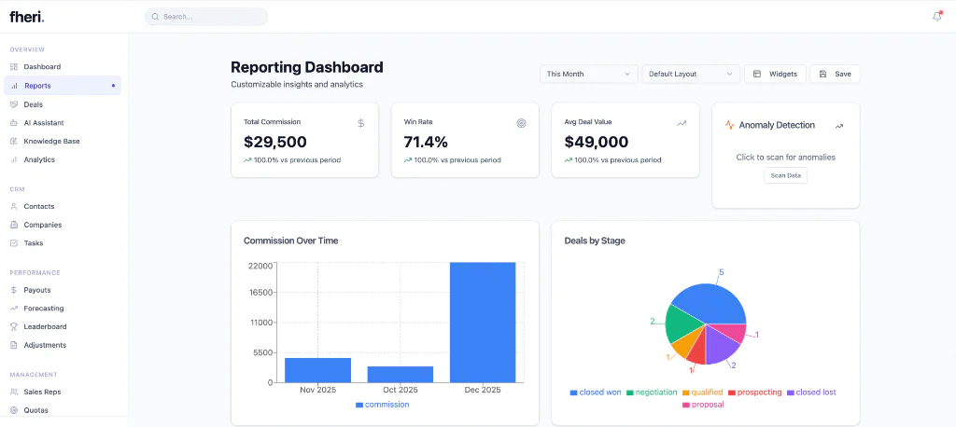
Task: Go to Deals in the sidebar
Action: coord(34,104)
